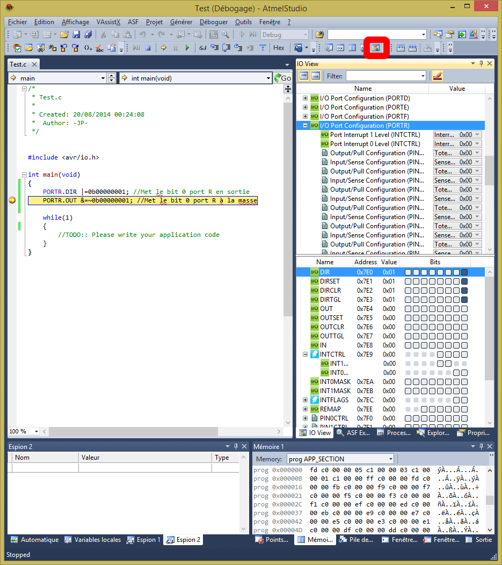Click the IO View clear-filter brush icon

[437, 76]
